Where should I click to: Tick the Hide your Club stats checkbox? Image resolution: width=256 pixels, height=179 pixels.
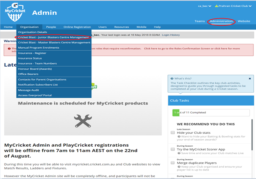click(x=173, y=132)
